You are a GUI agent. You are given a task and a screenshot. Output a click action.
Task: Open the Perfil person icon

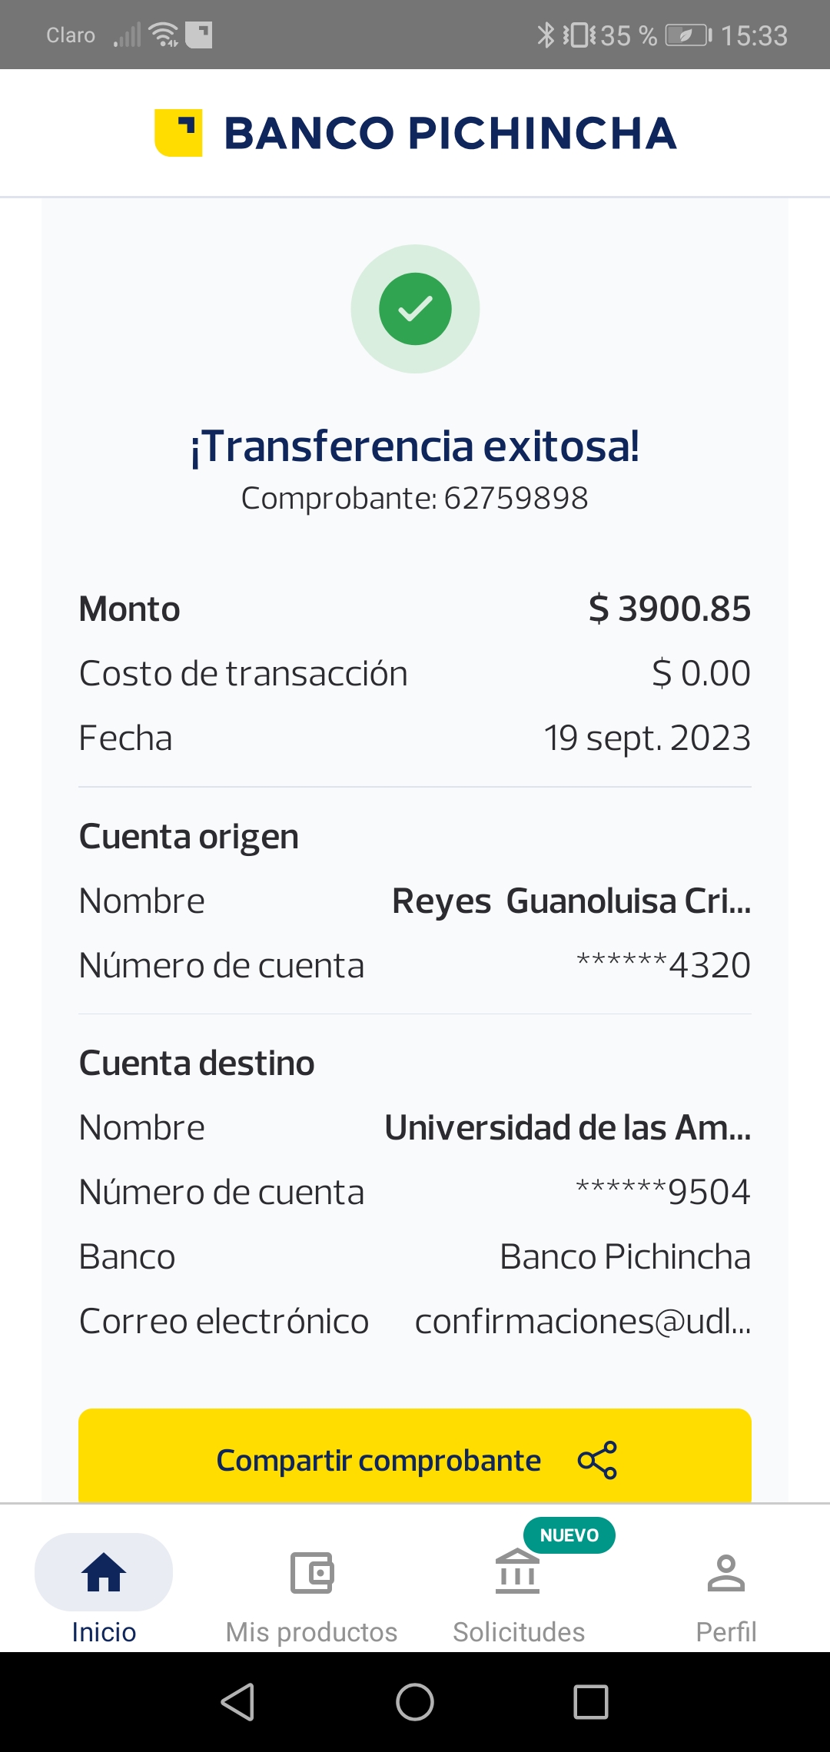(x=725, y=1572)
